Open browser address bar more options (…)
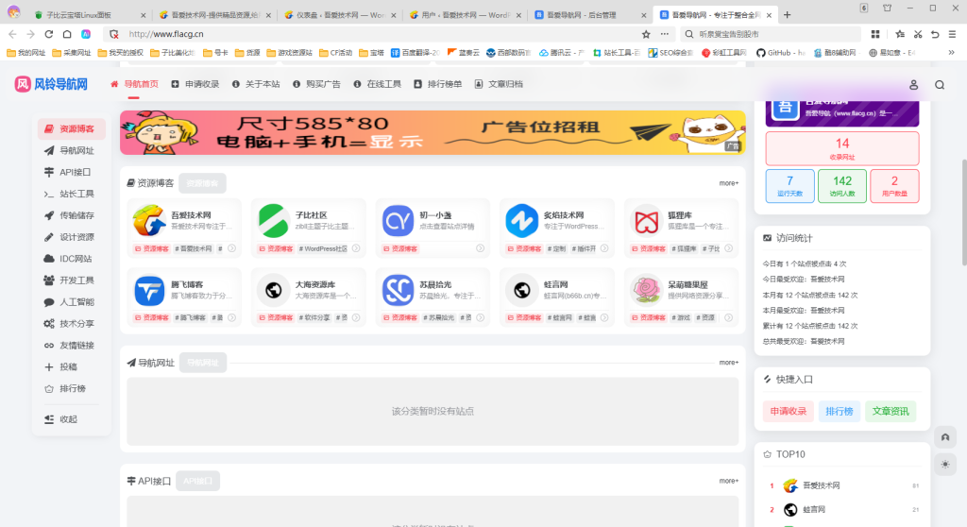 click(x=664, y=34)
